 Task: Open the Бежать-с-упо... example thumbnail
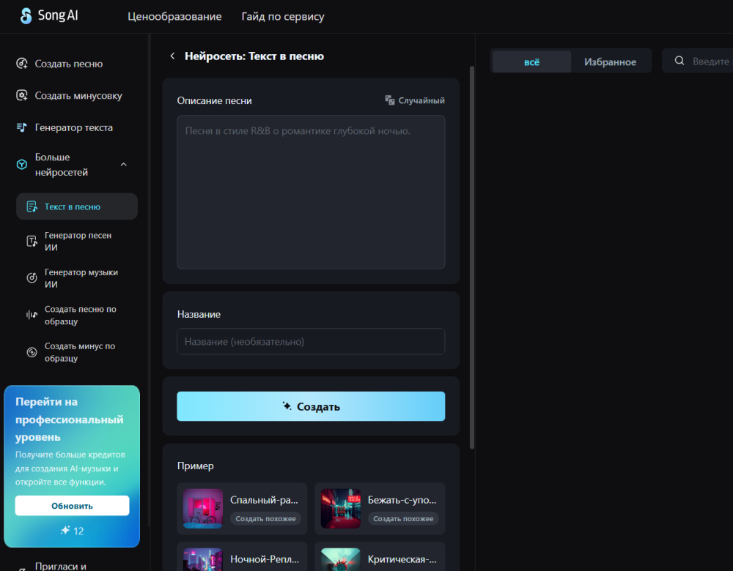[341, 509]
